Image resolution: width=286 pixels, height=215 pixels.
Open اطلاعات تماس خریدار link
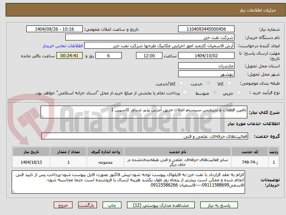click(x=62, y=46)
